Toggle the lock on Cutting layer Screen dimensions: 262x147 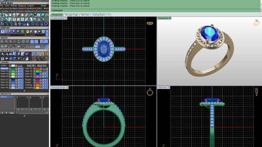41,85
